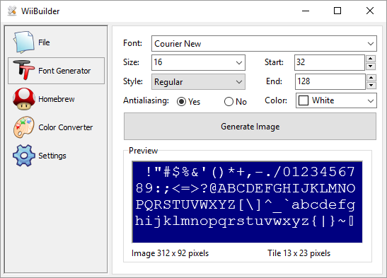Increase the End value with up arrow
The image size is (387, 278).
371,78
